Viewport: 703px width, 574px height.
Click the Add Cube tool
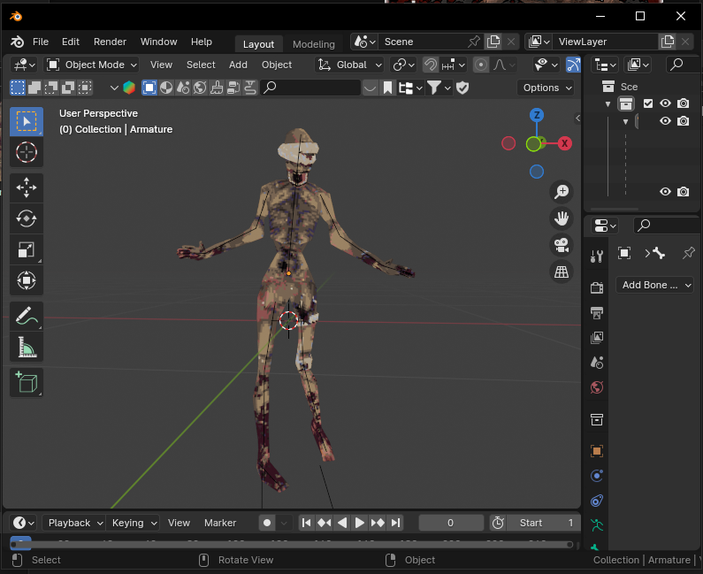tap(27, 382)
